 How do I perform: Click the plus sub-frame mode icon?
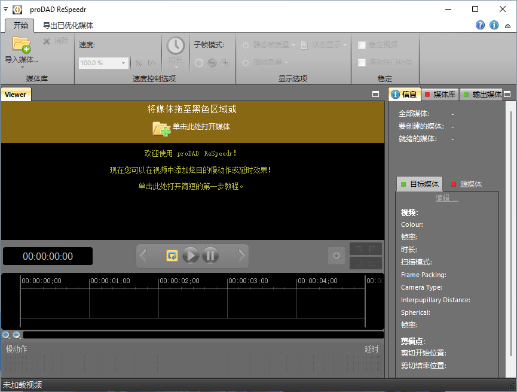pyautogui.click(x=225, y=63)
